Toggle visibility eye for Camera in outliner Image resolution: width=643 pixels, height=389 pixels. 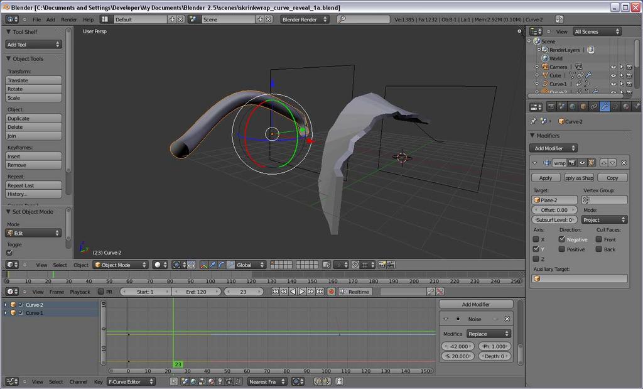(x=613, y=67)
